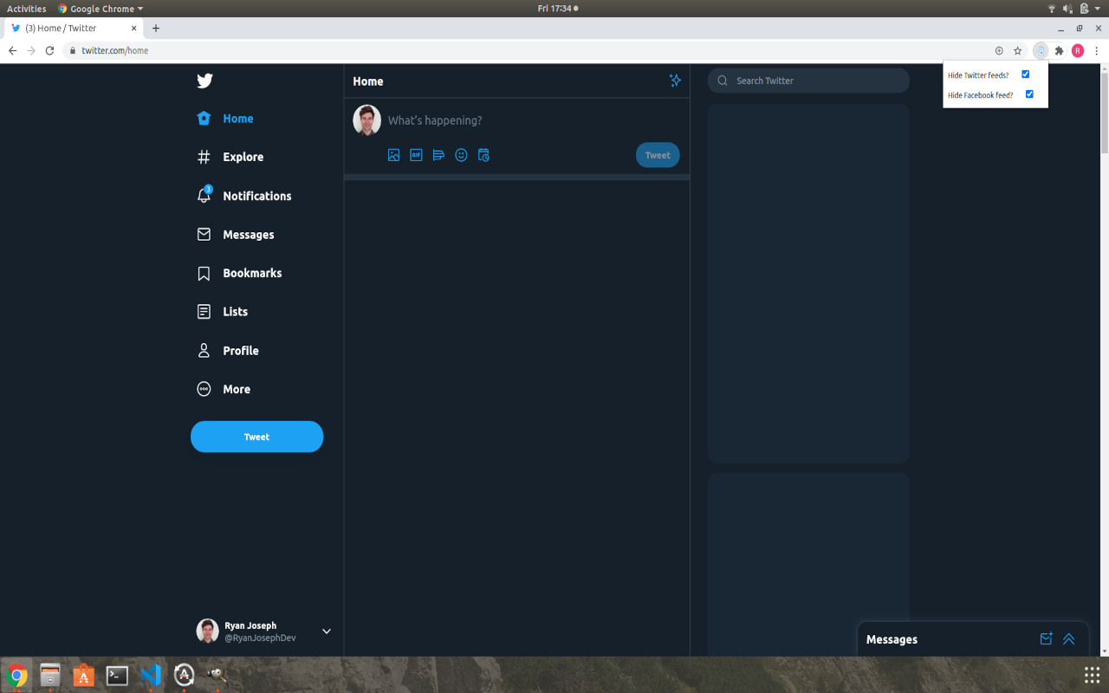The image size is (1109, 693).
Task: Open a new browser tab
Action: click(156, 28)
